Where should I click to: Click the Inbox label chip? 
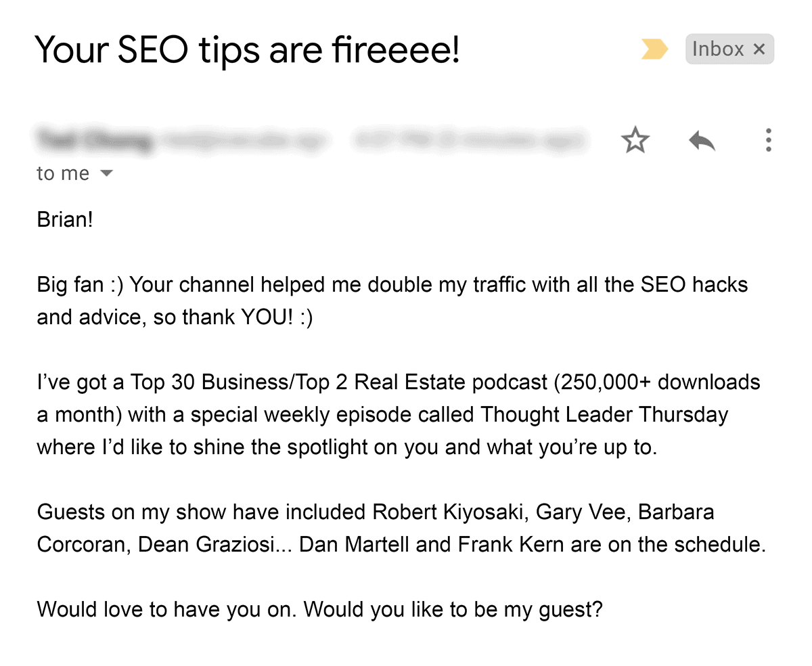tap(719, 49)
